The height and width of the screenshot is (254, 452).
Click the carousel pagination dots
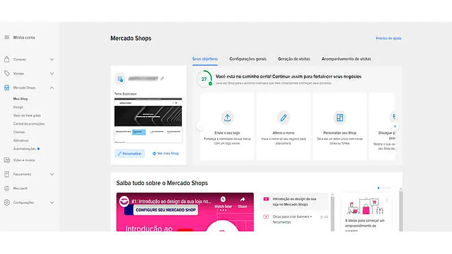click(384, 188)
